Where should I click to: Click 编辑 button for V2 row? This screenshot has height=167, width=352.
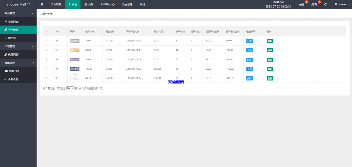pyautogui.click(x=270, y=50)
